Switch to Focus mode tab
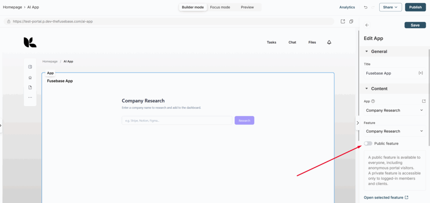430x203 pixels. coord(220,7)
